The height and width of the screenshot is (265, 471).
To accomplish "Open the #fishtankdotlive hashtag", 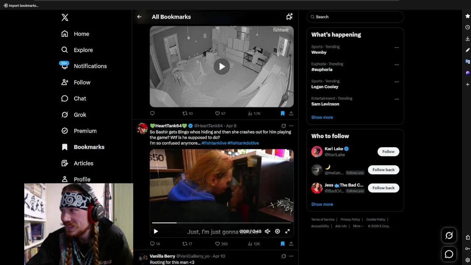I will pos(243,143).
